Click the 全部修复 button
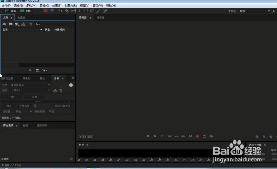Screen dimensions: 277x169 click(x=24, y=106)
